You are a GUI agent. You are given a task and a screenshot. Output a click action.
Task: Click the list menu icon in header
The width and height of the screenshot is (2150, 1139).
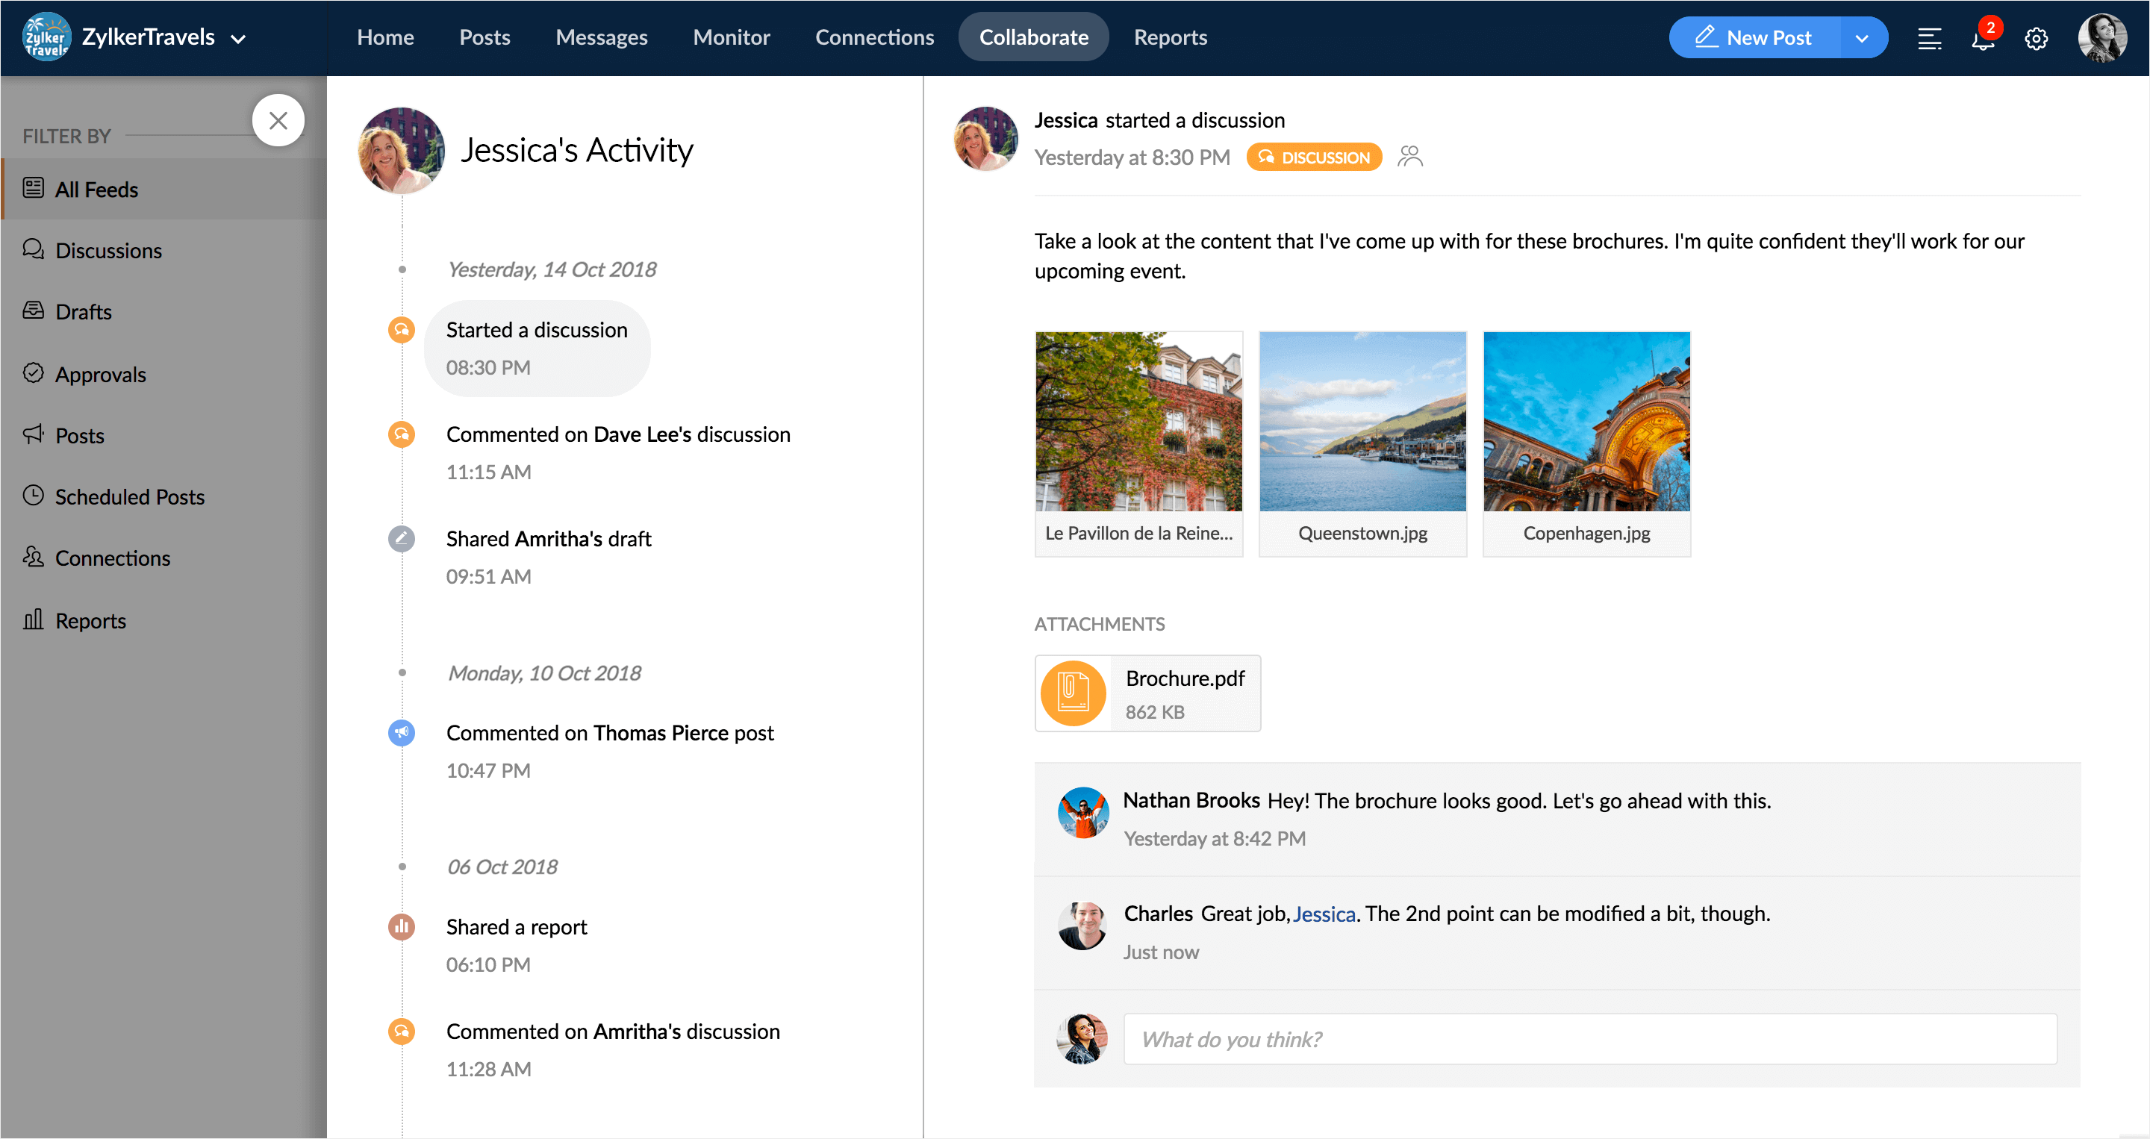click(1929, 38)
